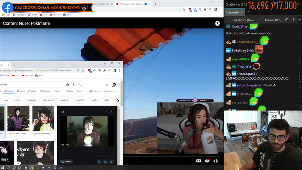Screen dimensions: 302x170
Task: Open the video player settings gear
Action: point(207,161)
